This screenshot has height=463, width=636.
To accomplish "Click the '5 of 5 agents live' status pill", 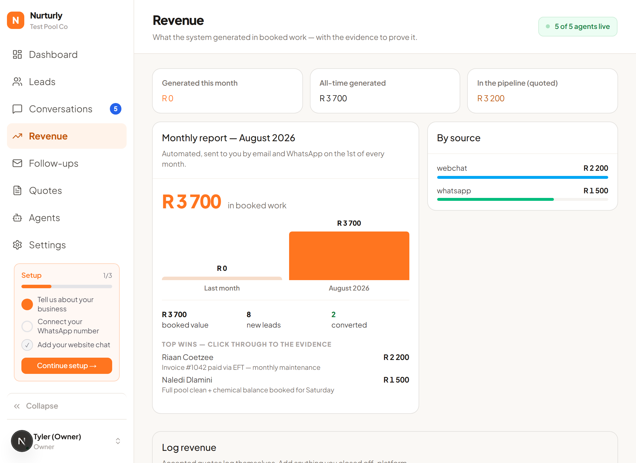I will pyautogui.click(x=578, y=27).
